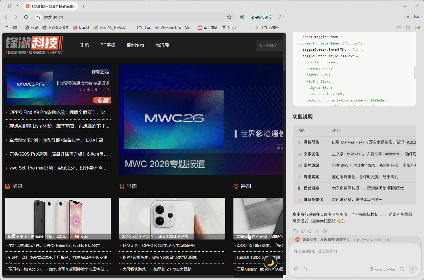Click the site keyword search field
This screenshot has height=280, width=424.
269,45
